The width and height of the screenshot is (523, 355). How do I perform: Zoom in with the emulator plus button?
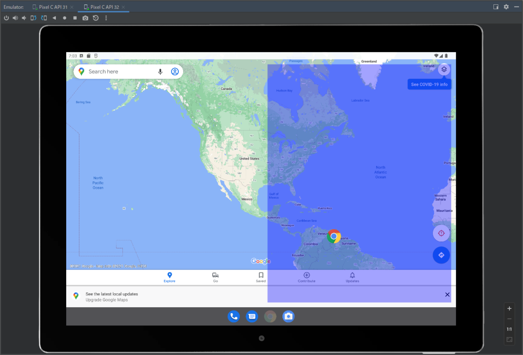point(509,308)
